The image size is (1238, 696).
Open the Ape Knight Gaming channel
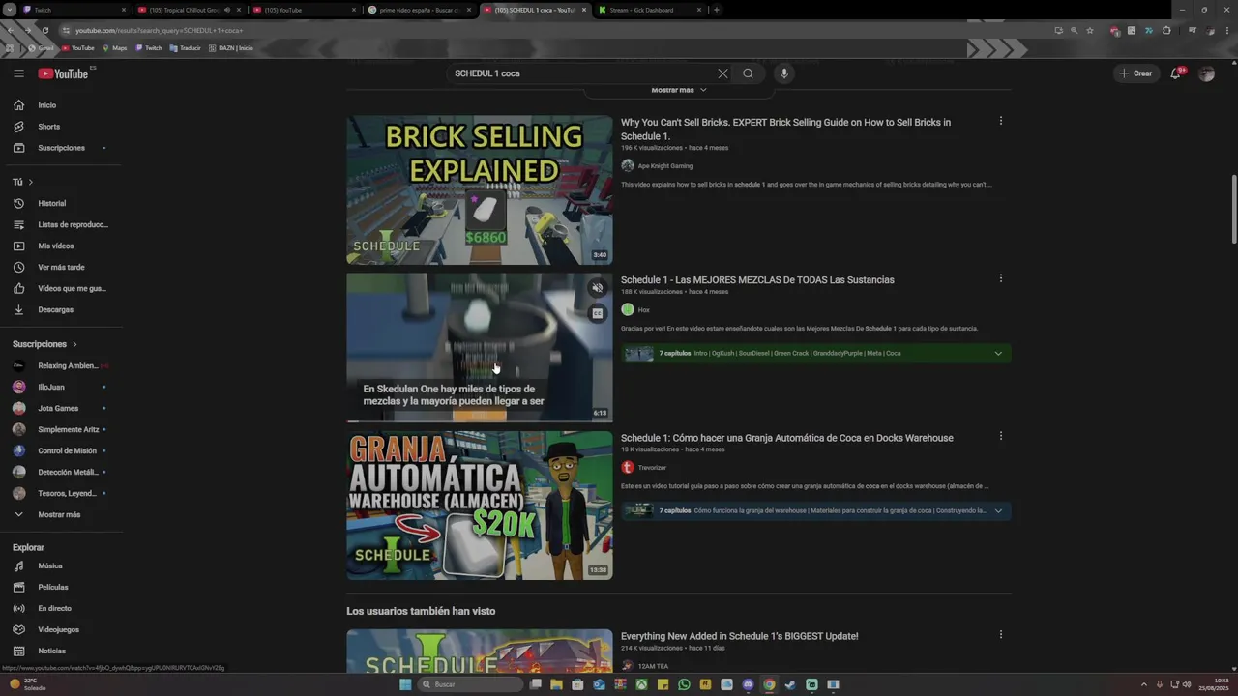click(x=664, y=166)
